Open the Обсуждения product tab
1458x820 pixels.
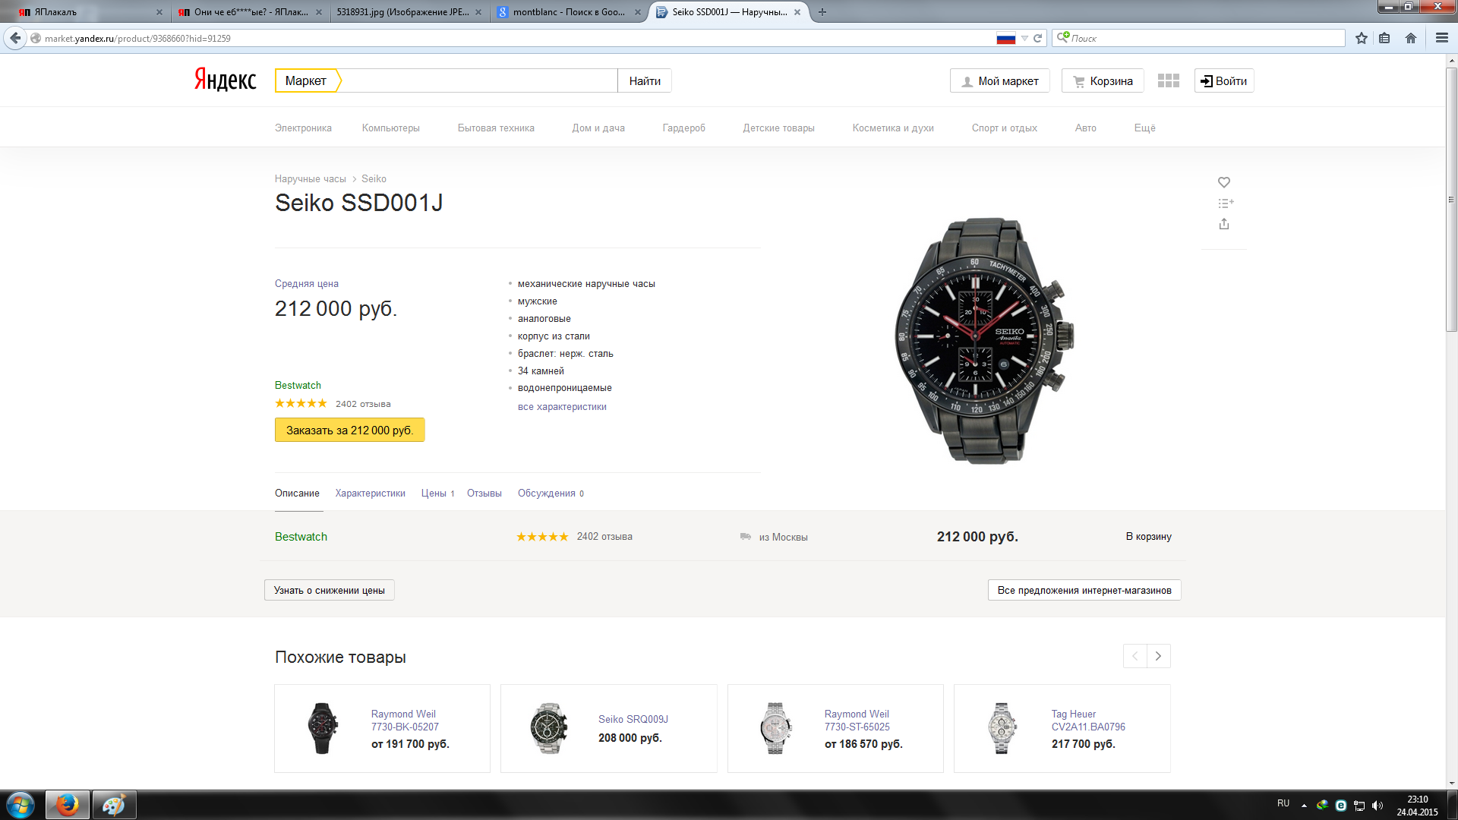tap(551, 494)
